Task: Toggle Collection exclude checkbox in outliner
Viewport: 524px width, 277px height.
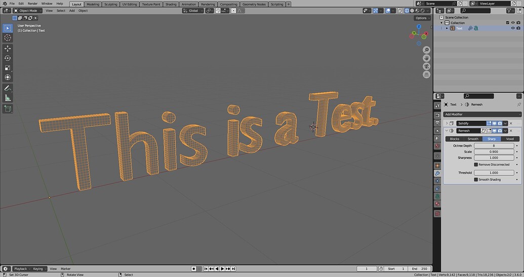Action: [507, 23]
